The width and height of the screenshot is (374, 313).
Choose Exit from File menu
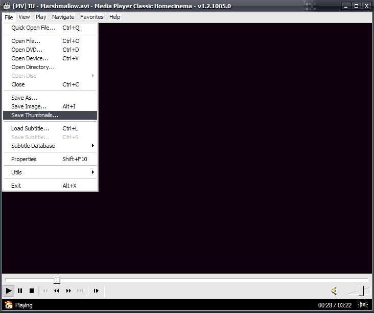50,186
